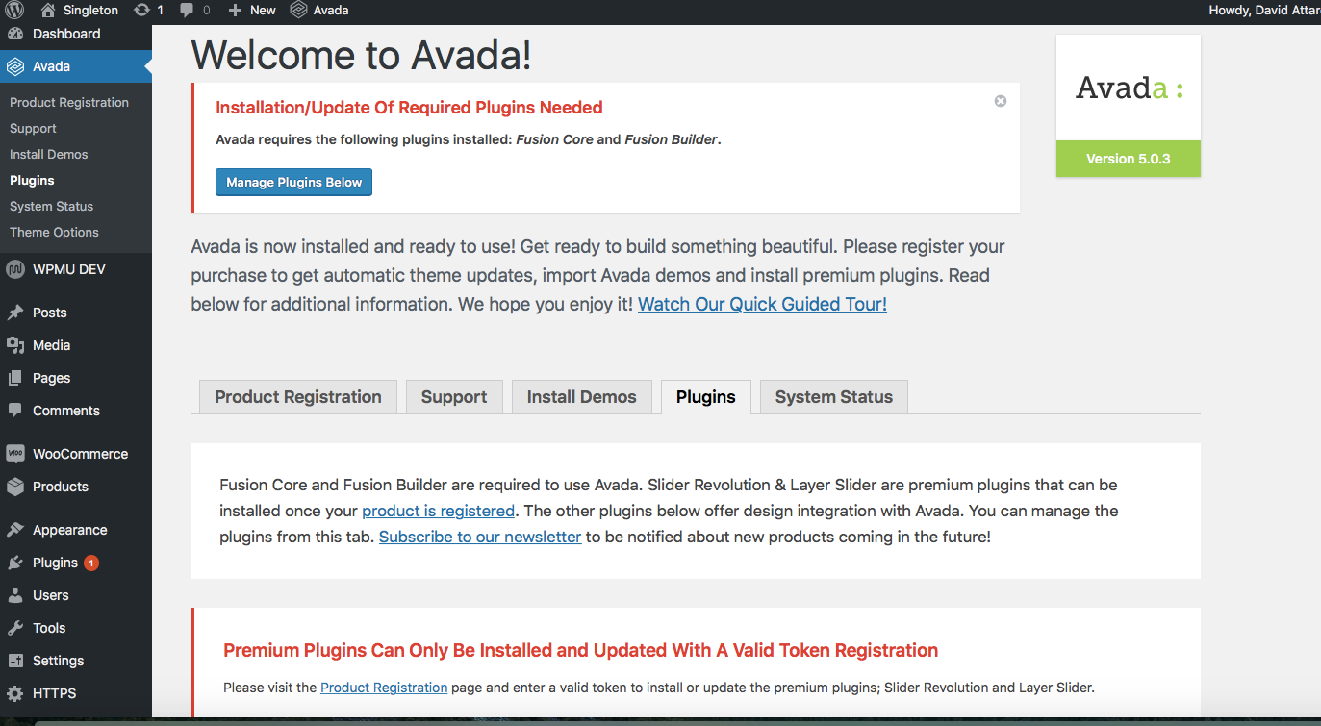
Task: Click the Manage Plugins Below button
Action: tap(293, 182)
